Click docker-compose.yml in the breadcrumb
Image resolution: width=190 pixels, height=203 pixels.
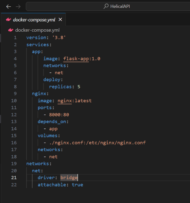pyautogui.click(x=37, y=30)
